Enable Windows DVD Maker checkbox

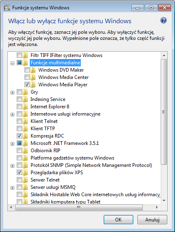pos(27,70)
